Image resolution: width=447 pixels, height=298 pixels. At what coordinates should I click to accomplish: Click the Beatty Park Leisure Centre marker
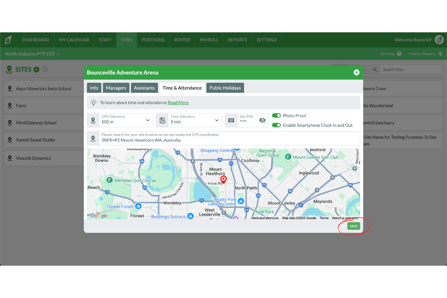point(241,201)
